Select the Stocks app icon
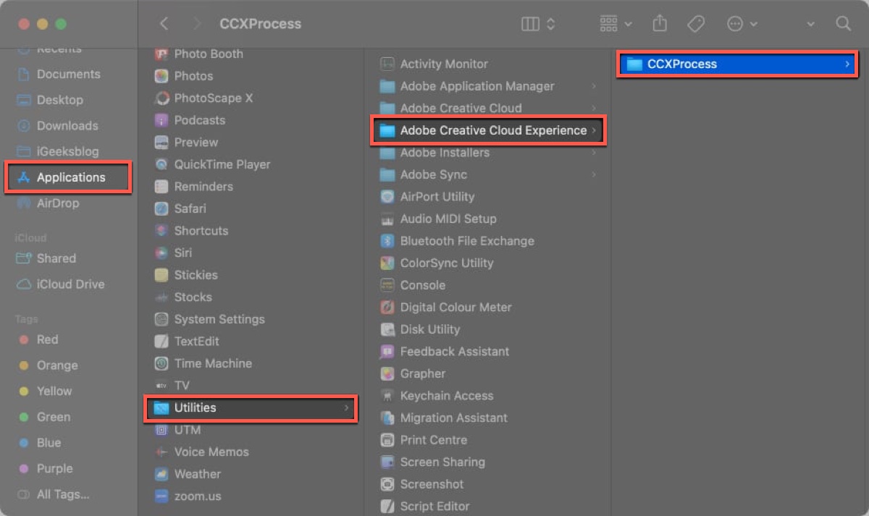This screenshot has height=516, width=869. coord(161,297)
